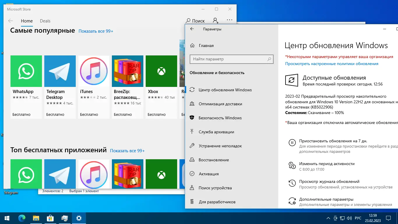Go back in the Параметры settings window
398x224 pixels.
pos(192,29)
